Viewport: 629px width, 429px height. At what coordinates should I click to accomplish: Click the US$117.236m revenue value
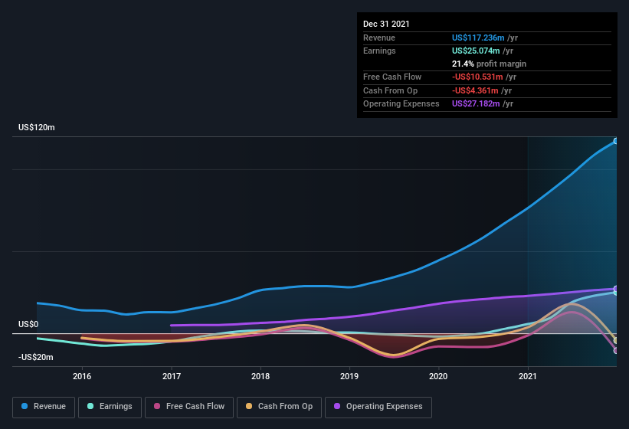(x=478, y=38)
